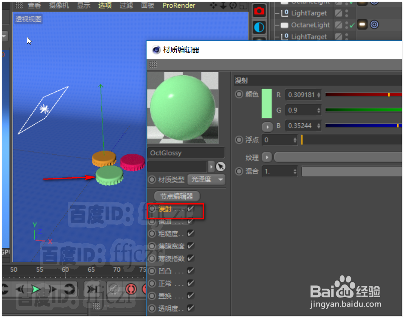Click the arrow beside the empty layer field

click(x=211, y=167)
